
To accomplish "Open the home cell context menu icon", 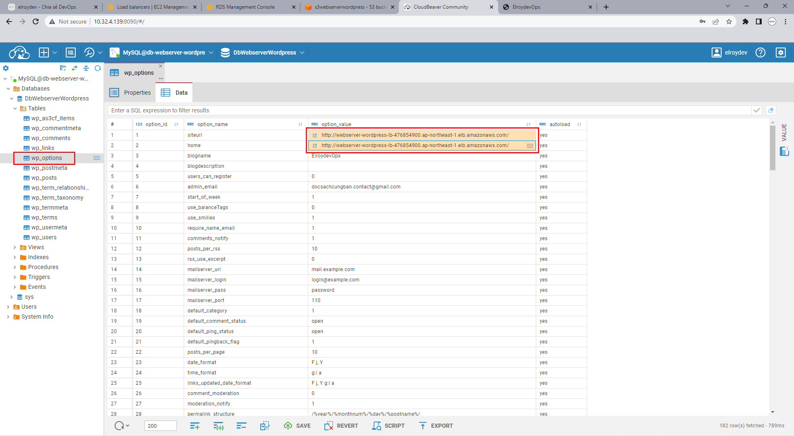I will pos(530,145).
